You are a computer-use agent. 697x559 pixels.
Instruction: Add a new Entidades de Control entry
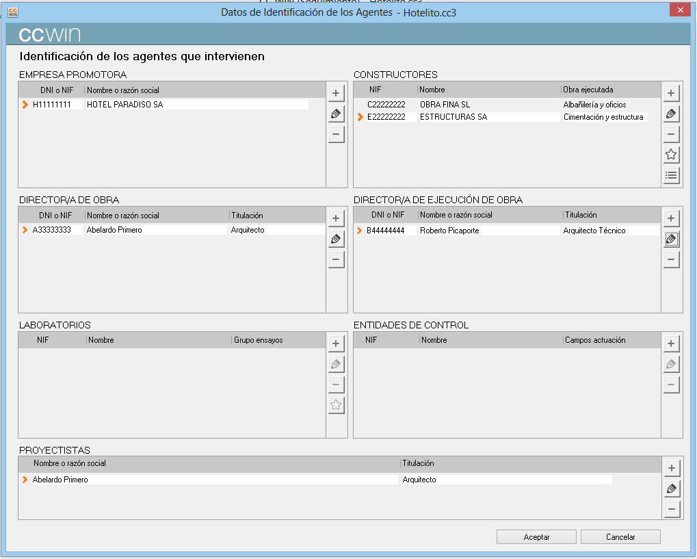[x=671, y=343]
